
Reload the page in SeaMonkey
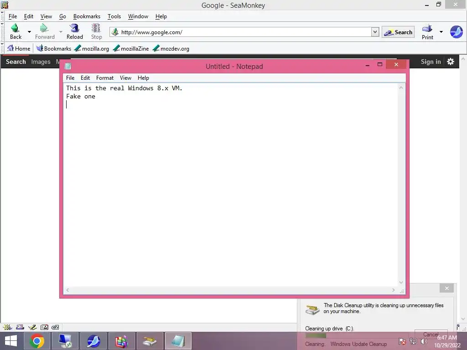74,31
